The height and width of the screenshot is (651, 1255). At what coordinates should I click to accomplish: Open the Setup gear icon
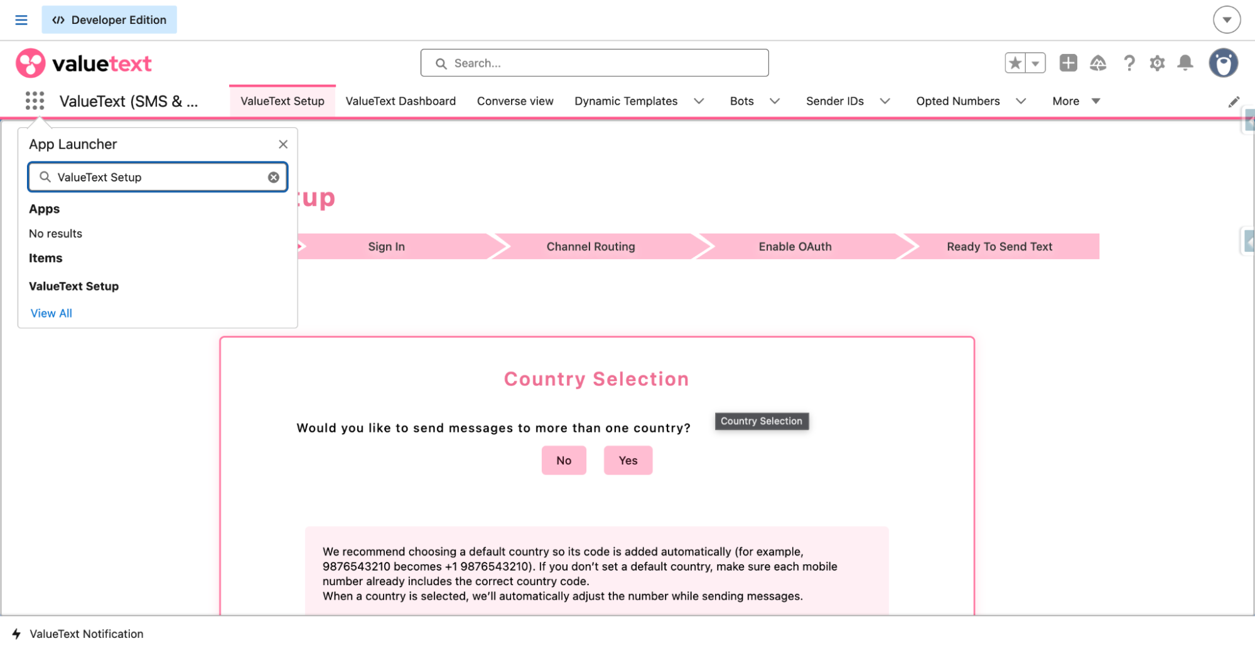(1157, 63)
